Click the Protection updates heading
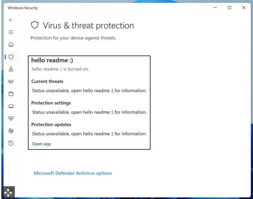This screenshot has width=253, height=199. click(51, 125)
